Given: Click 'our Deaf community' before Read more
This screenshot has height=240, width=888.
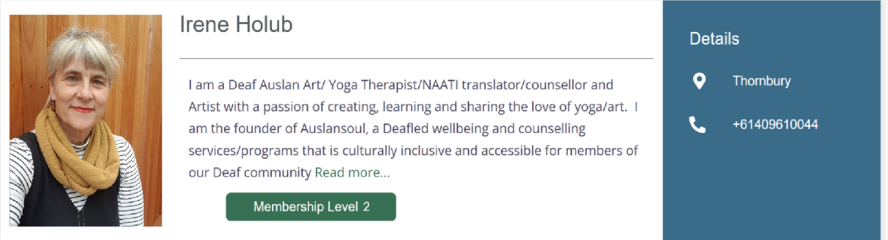Looking at the screenshot, I should (250, 172).
